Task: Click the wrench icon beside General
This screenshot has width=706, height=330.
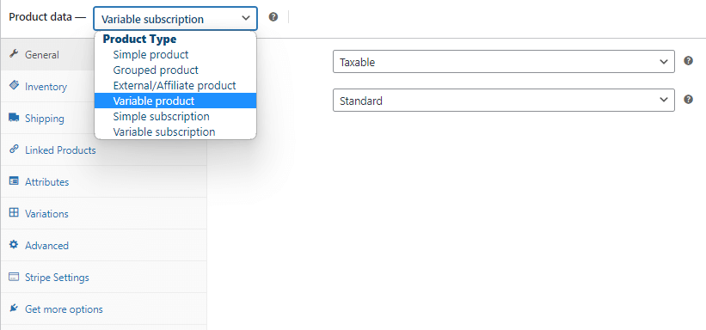Action: [x=14, y=54]
